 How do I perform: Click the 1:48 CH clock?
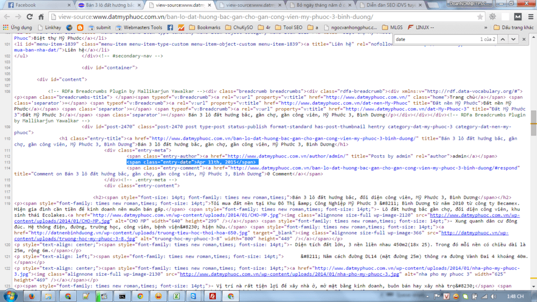(x=515, y=297)
